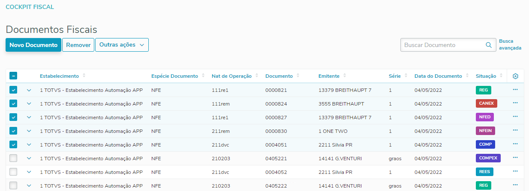
Task: Go to COCKPIT FISCAL breadcrumb
Action: [x=30, y=7]
